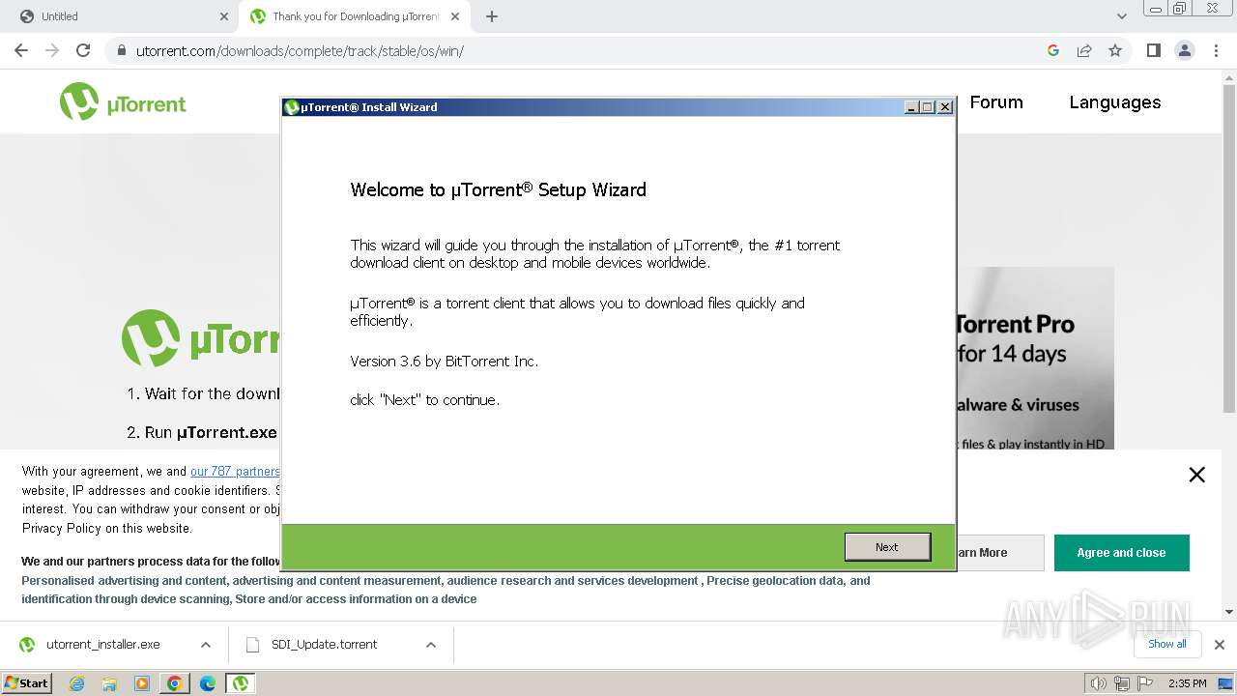The image size is (1237, 696).
Task: Close the Thank you for Downloading tab
Action: coord(455,16)
